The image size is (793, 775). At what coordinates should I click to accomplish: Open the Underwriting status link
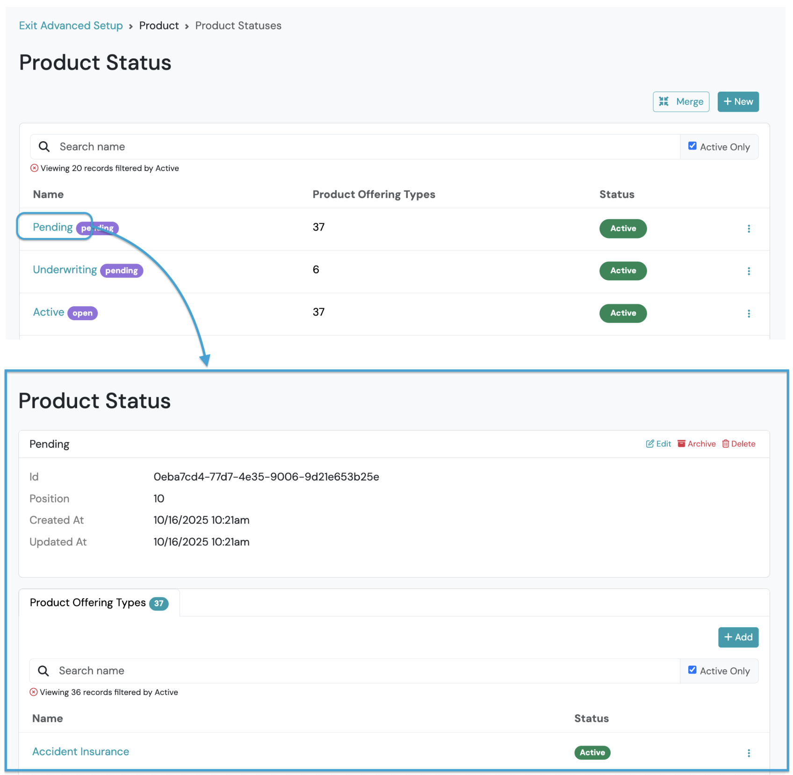[x=65, y=270]
